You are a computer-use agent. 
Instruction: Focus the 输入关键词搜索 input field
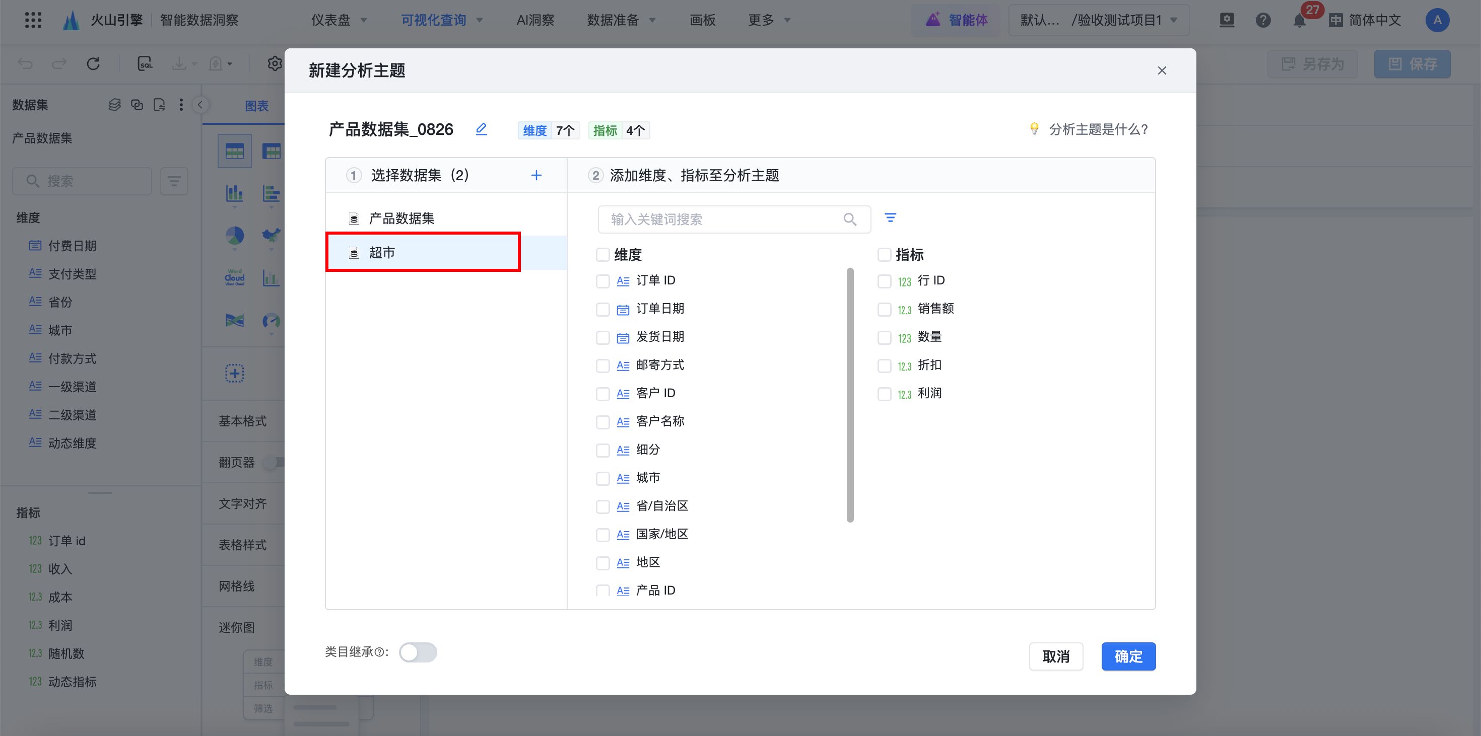pyautogui.click(x=719, y=219)
